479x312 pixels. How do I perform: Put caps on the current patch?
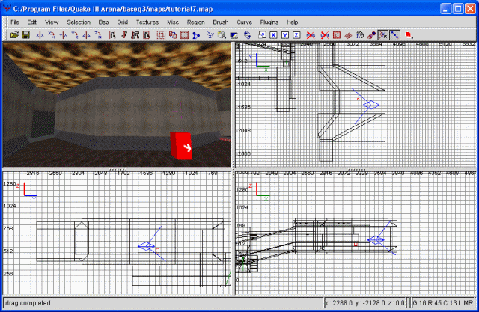point(371,35)
